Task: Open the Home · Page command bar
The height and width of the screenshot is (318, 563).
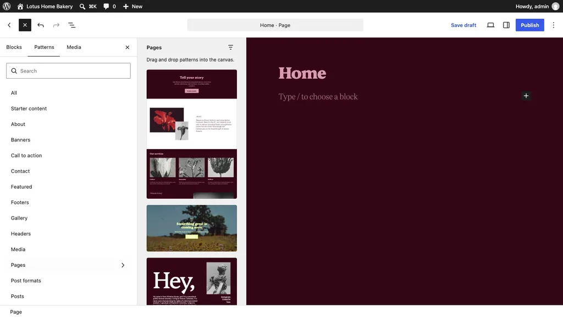Action: pos(275,25)
